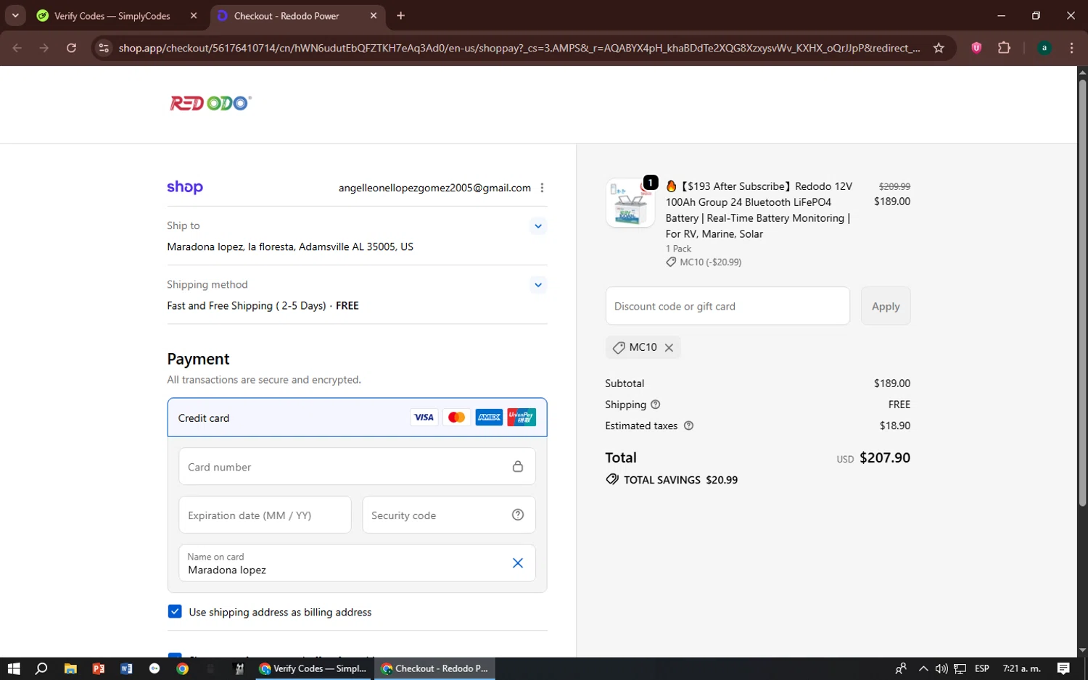
Task: Open Windows taskbar search
Action: [x=41, y=668]
